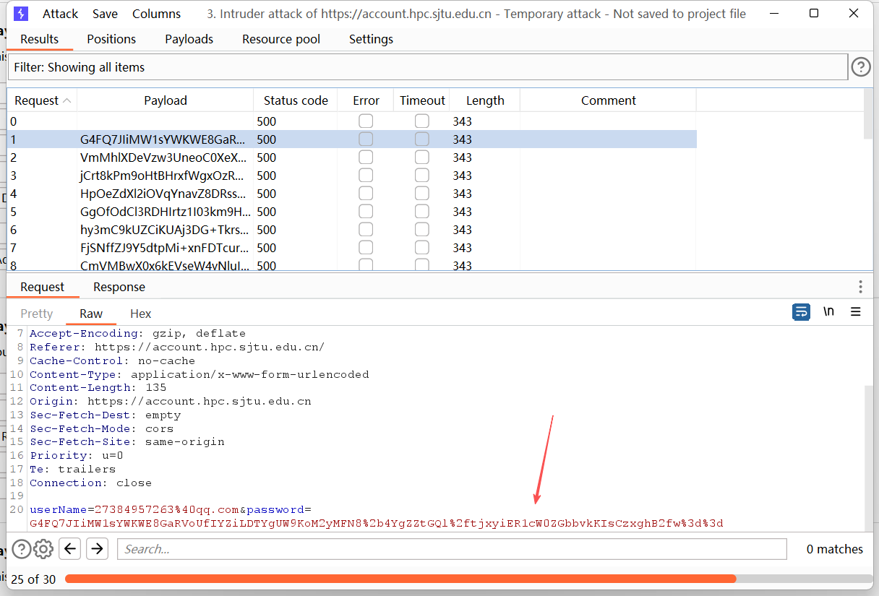Select the Raw view tab

click(x=91, y=314)
